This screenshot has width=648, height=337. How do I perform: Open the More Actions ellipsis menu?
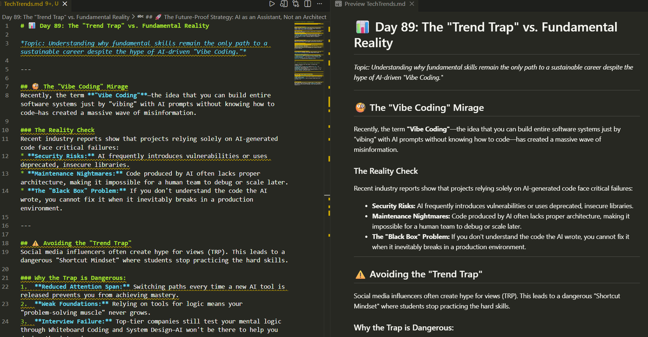click(320, 4)
